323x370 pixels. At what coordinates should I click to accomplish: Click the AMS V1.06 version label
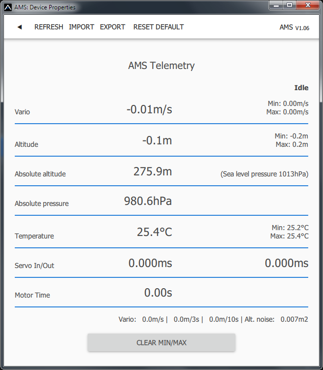pyautogui.click(x=294, y=28)
